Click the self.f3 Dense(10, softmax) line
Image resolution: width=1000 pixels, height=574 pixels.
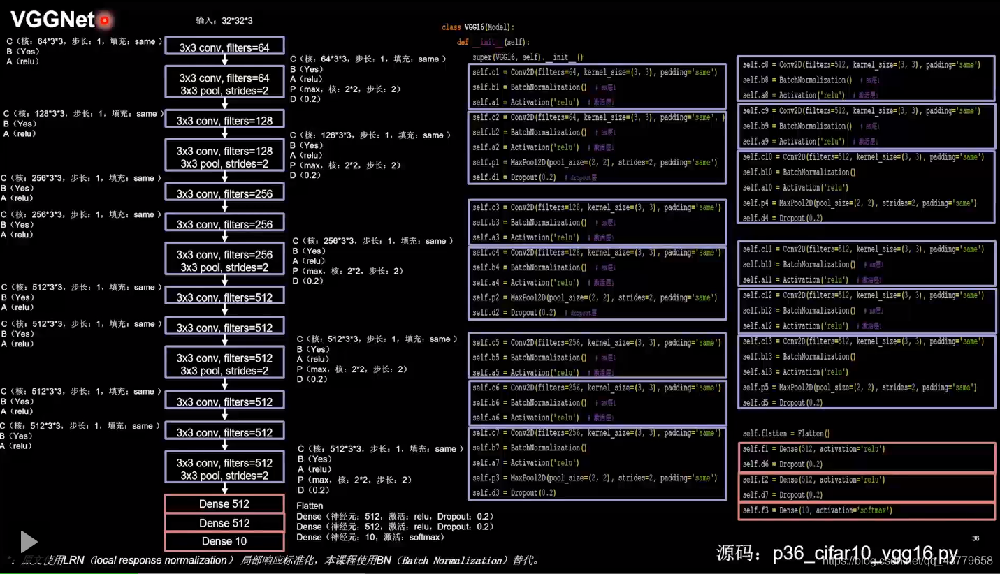tap(818, 510)
